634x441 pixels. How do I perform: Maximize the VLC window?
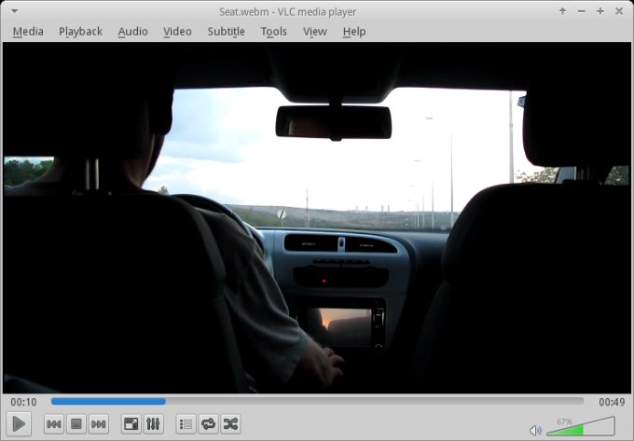coord(600,11)
